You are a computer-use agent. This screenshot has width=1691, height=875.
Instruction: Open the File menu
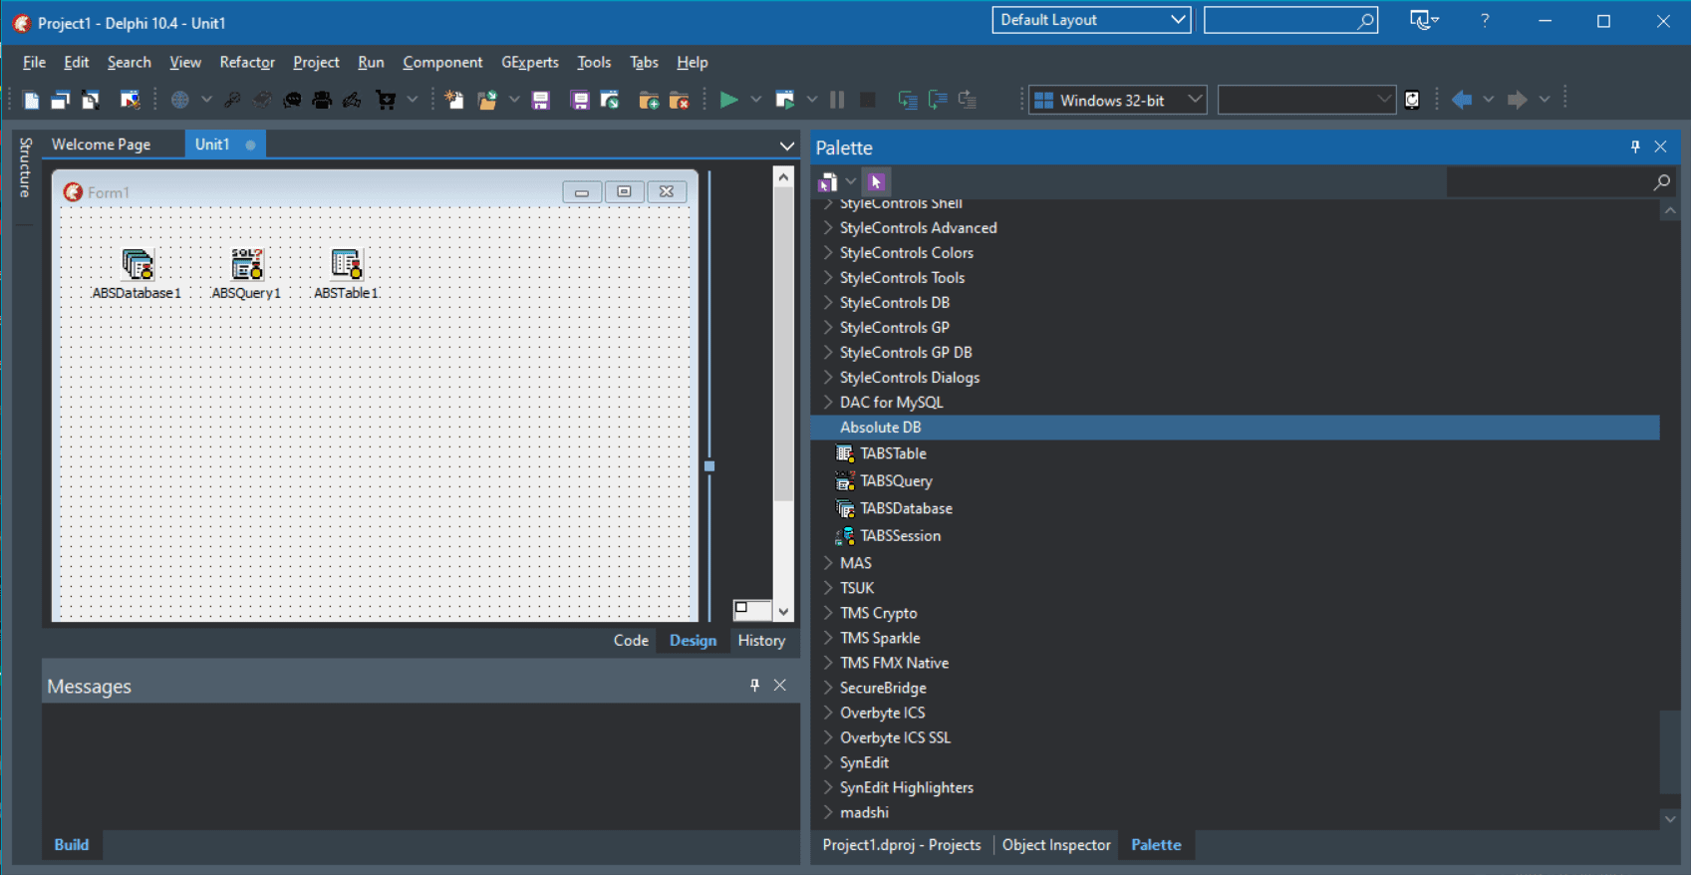click(34, 62)
